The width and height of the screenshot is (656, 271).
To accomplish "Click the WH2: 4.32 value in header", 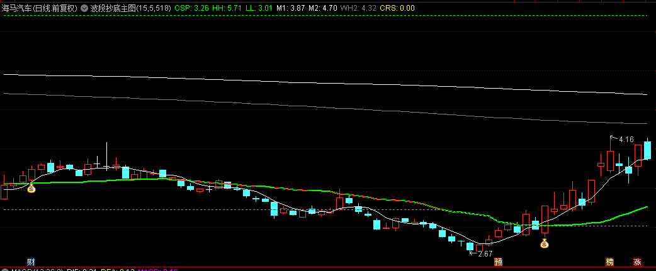I will (x=359, y=8).
